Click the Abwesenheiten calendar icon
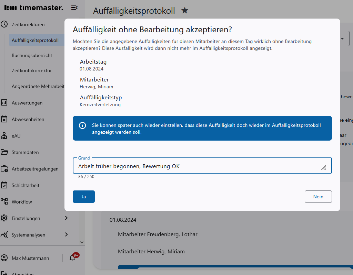Image resolution: width=353 pixels, height=275 pixels. [4, 119]
